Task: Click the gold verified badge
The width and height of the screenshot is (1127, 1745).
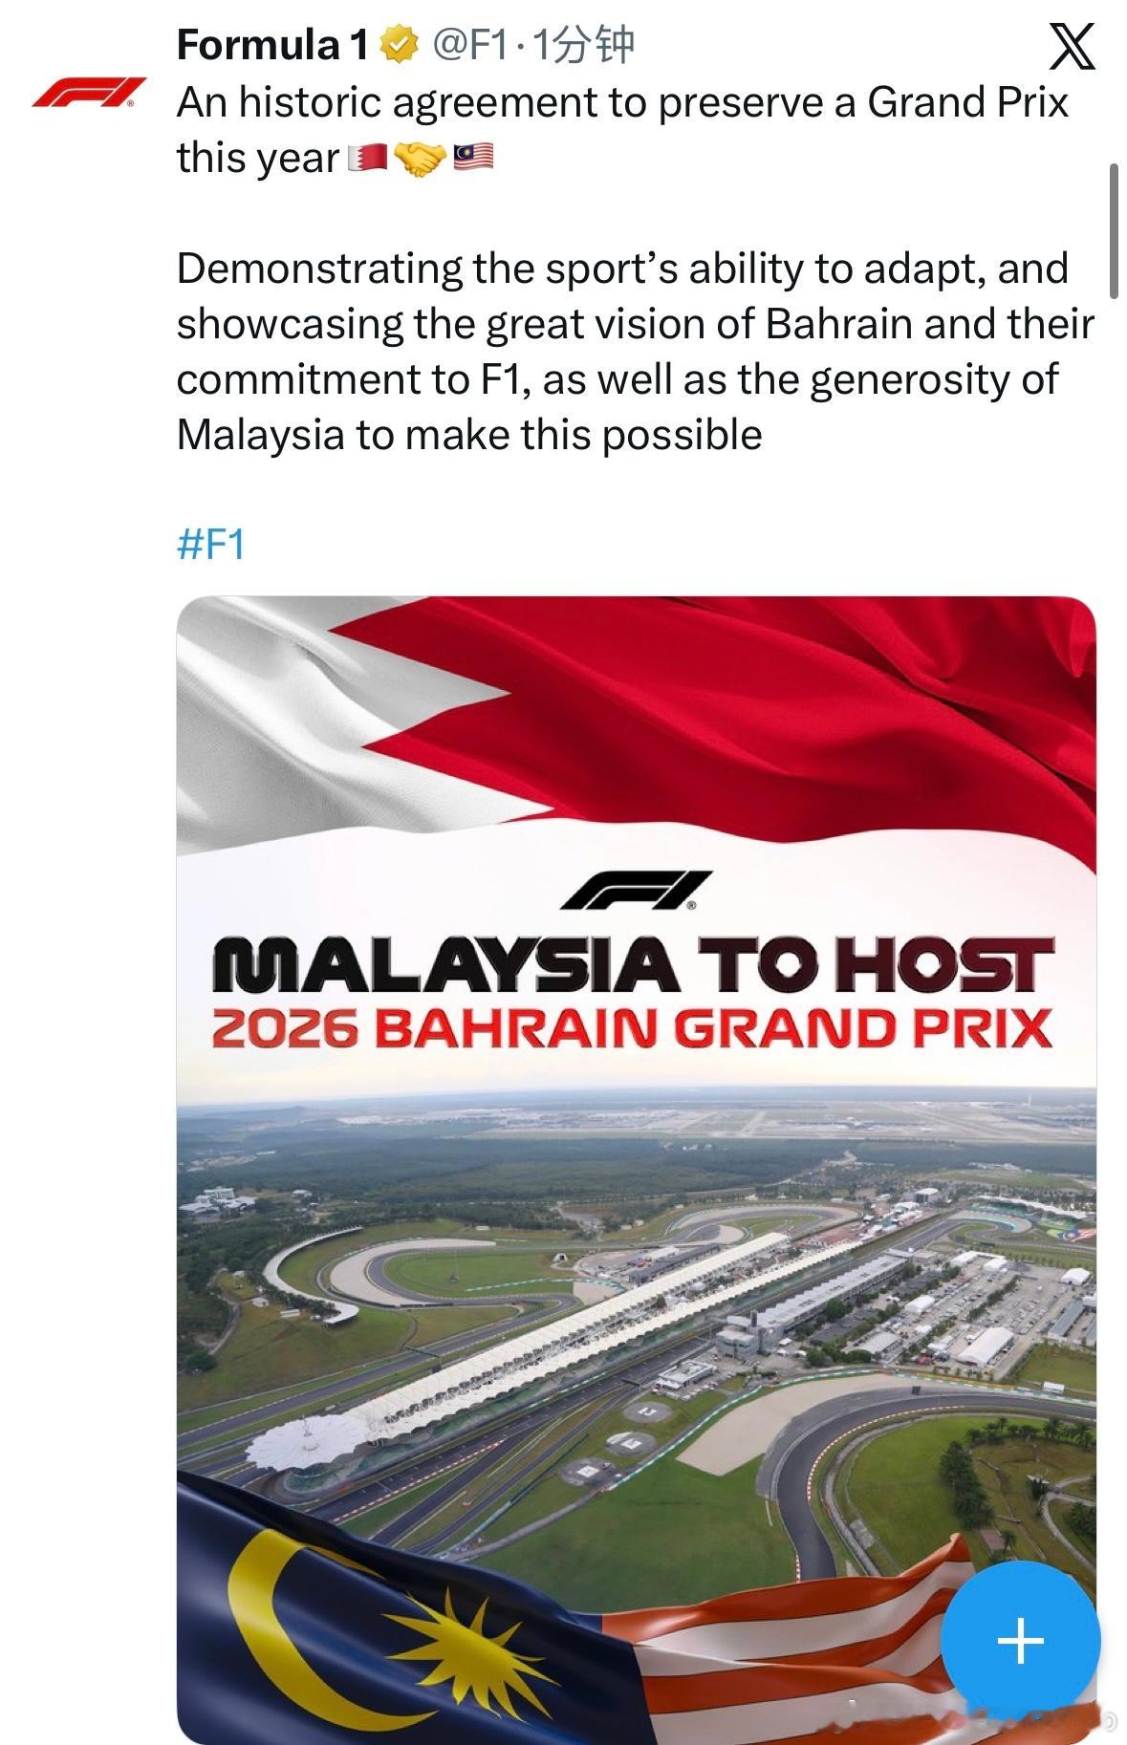Action: click(x=400, y=45)
